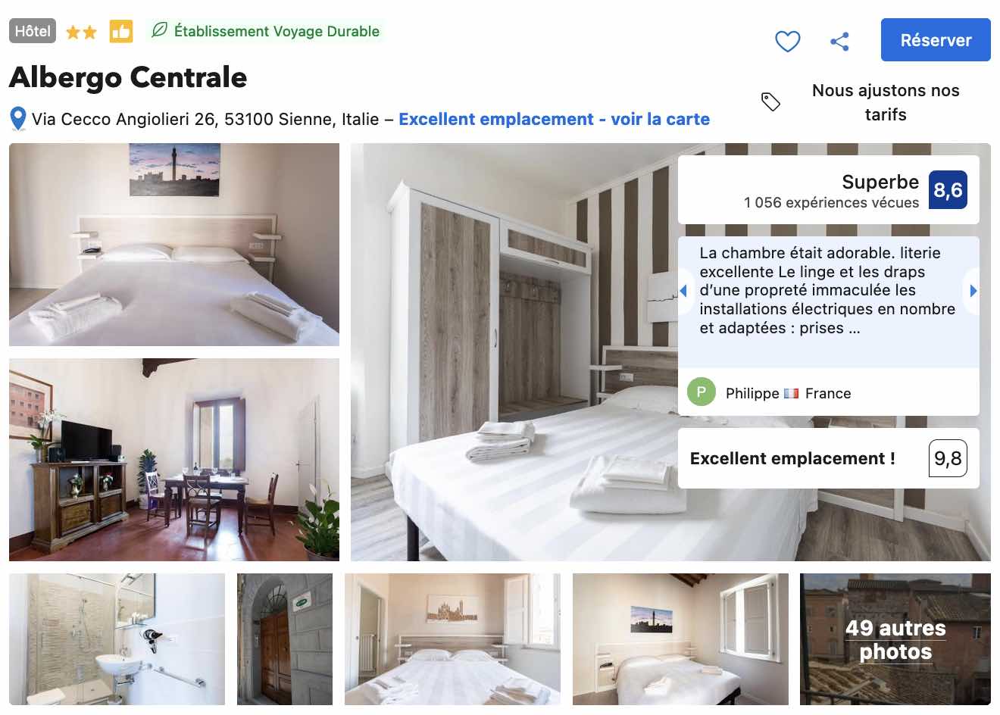
Task: Show previous review with left arrow
Action: pyautogui.click(x=683, y=291)
